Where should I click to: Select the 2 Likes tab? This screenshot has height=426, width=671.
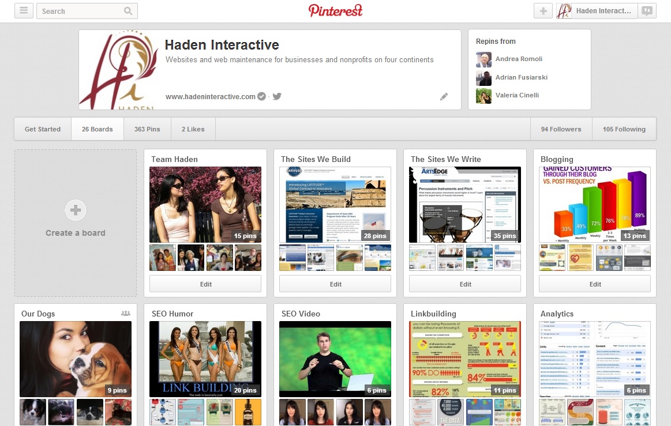pyautogui.click(x=193, y=129)
